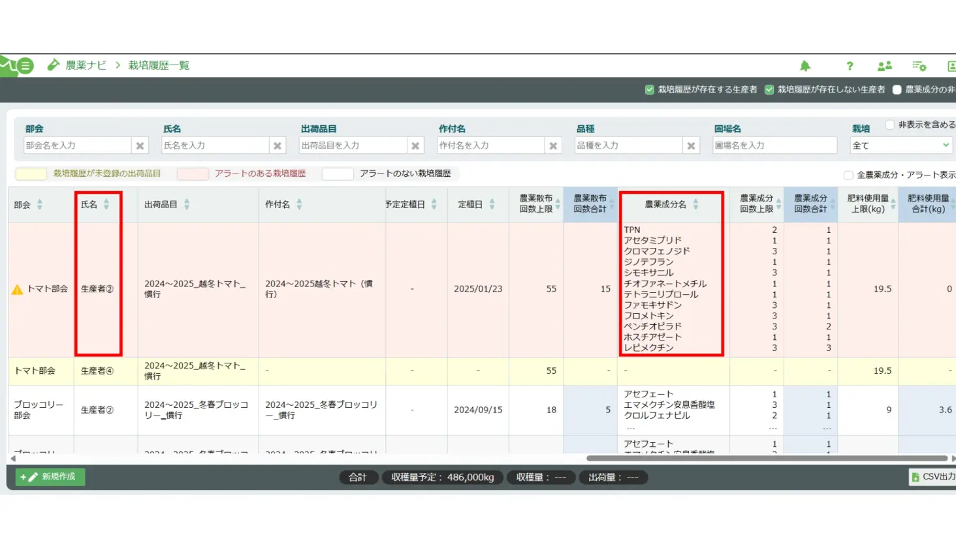Open the 栽培 dropdown showing 全て
This screenshot has width=956, height=548.
click(x=900, y=145)
